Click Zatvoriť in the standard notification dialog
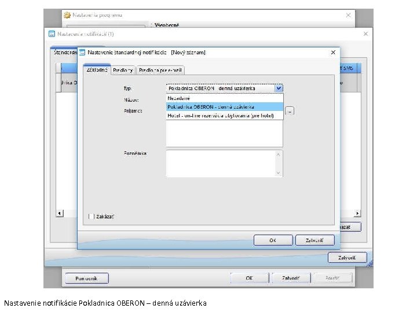The image size is (417, 312). click(314, 240)
